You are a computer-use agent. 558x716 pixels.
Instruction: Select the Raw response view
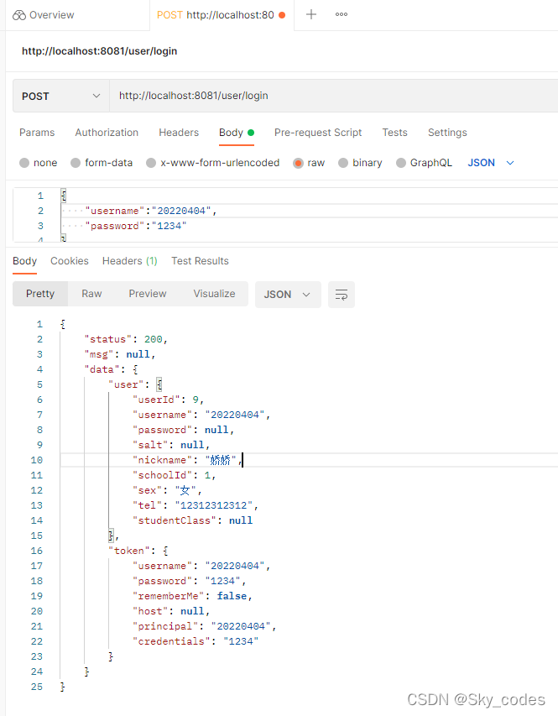(91, 294)
